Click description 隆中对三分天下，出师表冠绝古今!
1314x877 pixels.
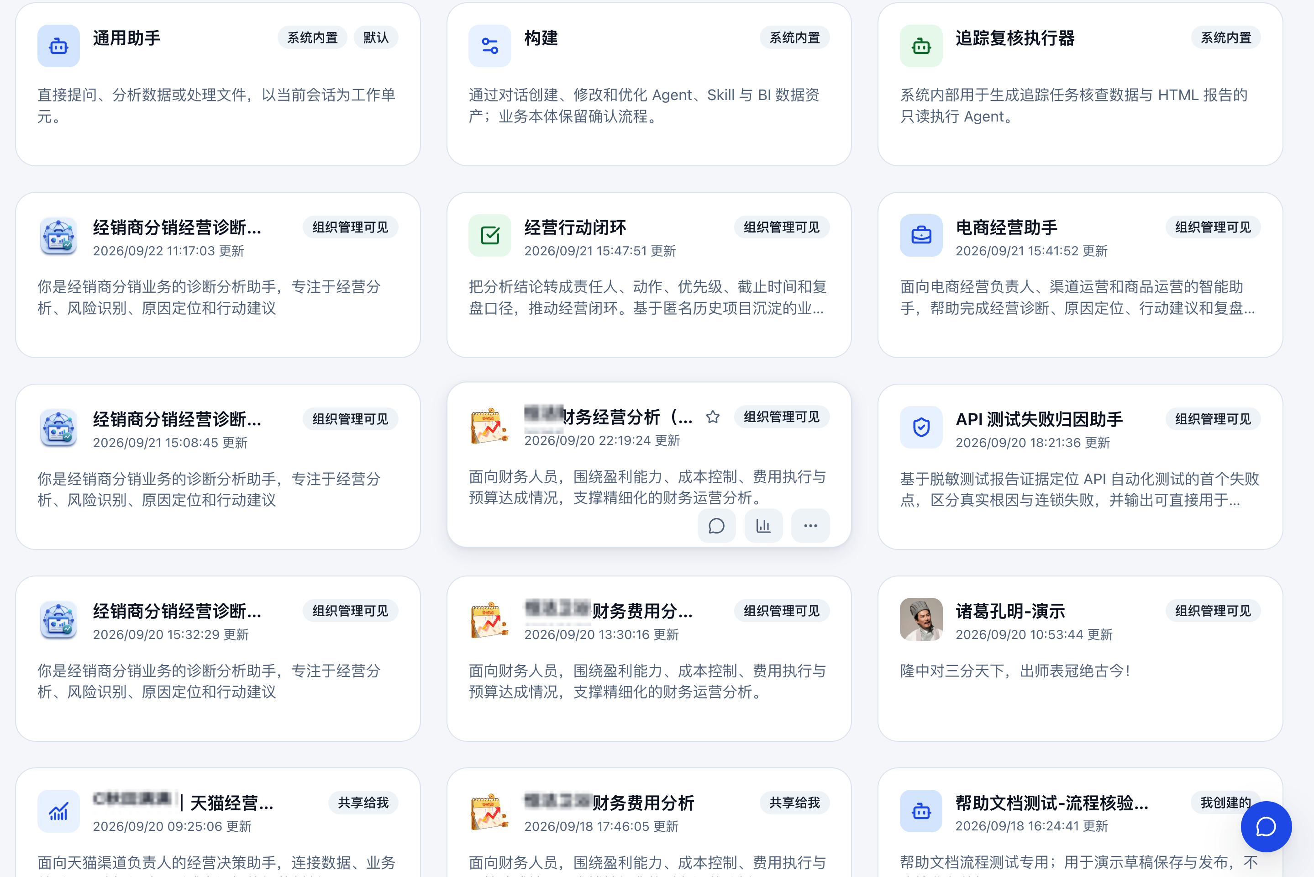pyautogui.click(x=1014, y=671)
